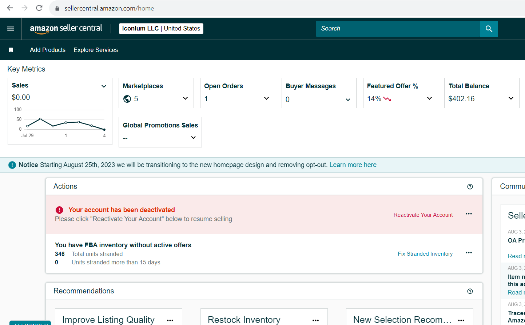Click the Improve Listing Quality card title
Viewport: 525px width, 325px height.
(x=108, y=320)
